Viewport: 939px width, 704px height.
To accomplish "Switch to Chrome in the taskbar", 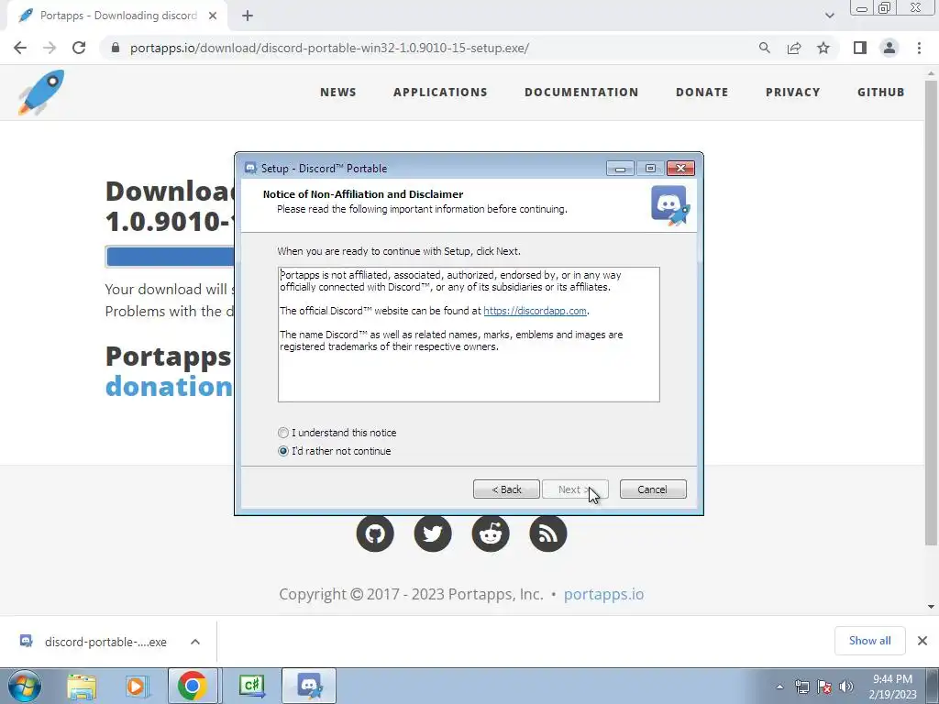I will pos(193,686).
